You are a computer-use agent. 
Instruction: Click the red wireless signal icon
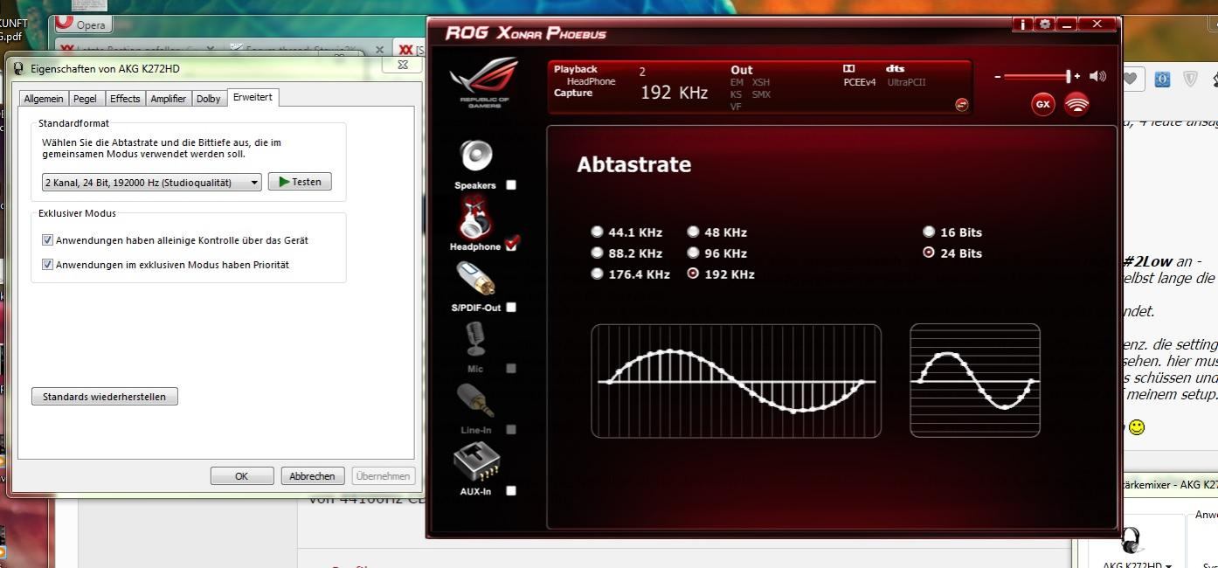[1077, 104]
